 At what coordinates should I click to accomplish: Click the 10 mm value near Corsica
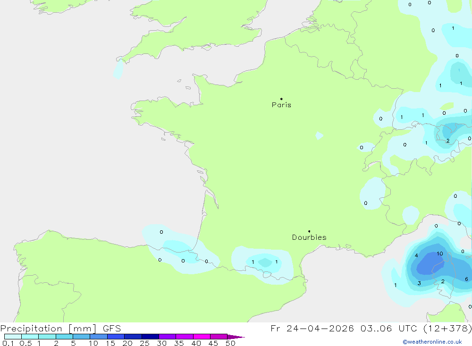[x=440, y=253]
